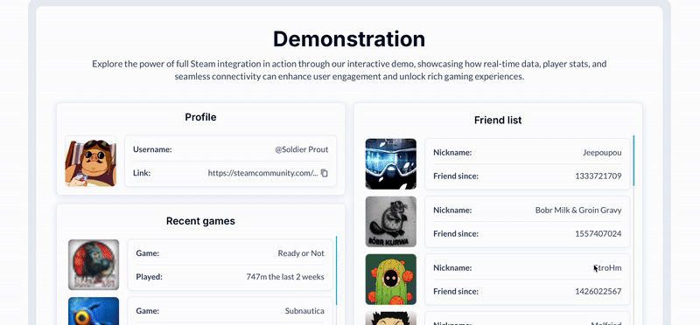Select friend since value 1557407024
The width and height of the screenshot is (700, 325).
click(598, 233)
